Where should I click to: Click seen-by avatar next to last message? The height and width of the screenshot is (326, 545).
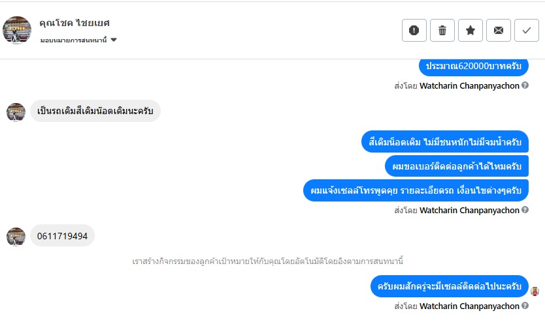(535, 291)
